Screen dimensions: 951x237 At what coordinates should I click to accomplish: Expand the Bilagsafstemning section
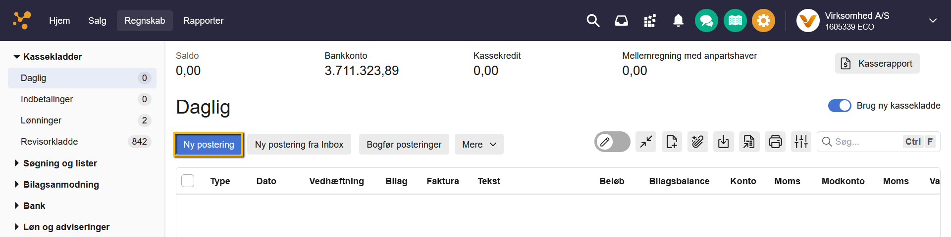[x=60, y=185]
